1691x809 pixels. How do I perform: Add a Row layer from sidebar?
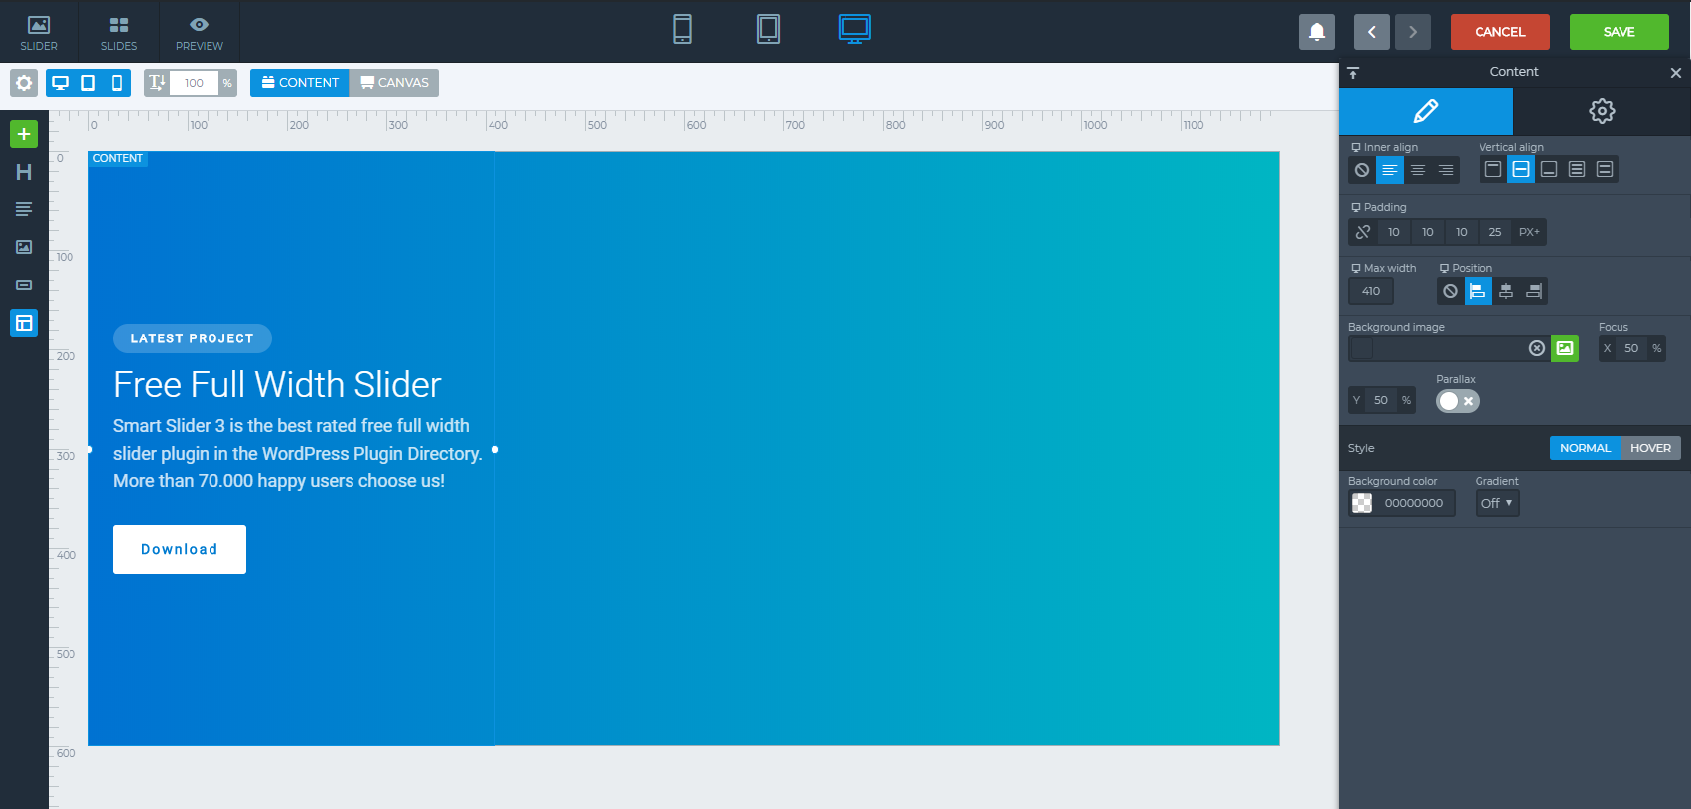[24, 323]
